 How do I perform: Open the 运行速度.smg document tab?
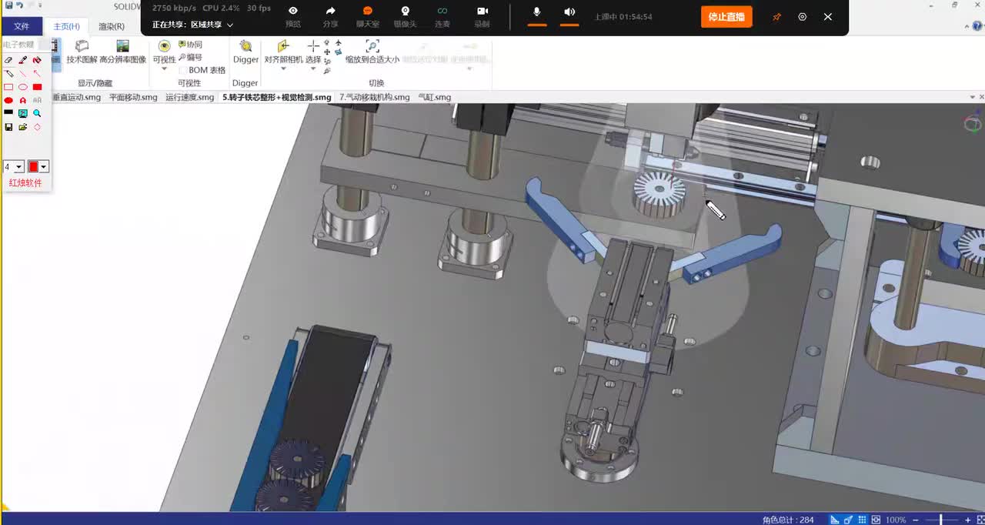190,97
